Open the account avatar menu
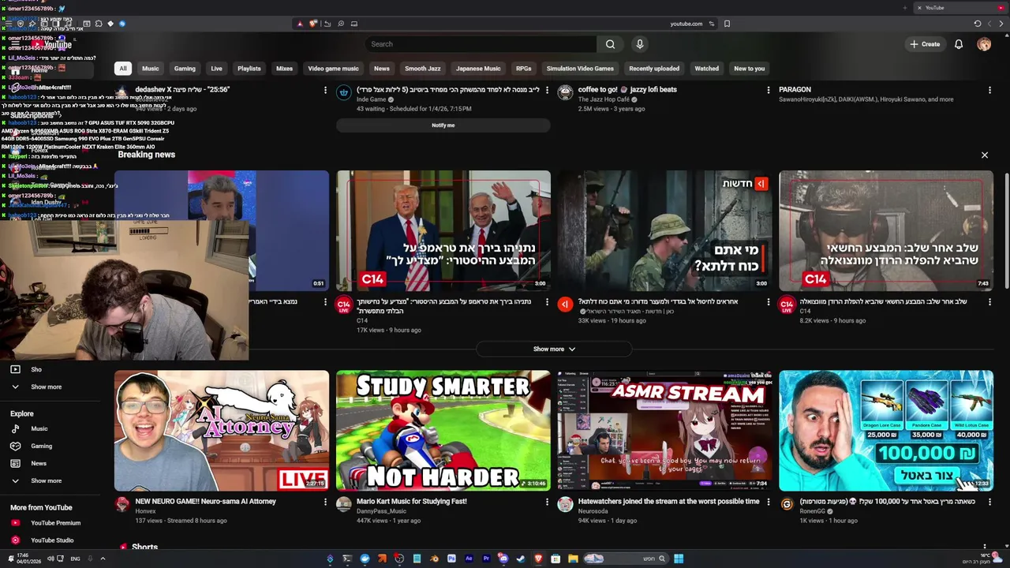The width and height of the screenshot is (1010, 568). point(984,44)
